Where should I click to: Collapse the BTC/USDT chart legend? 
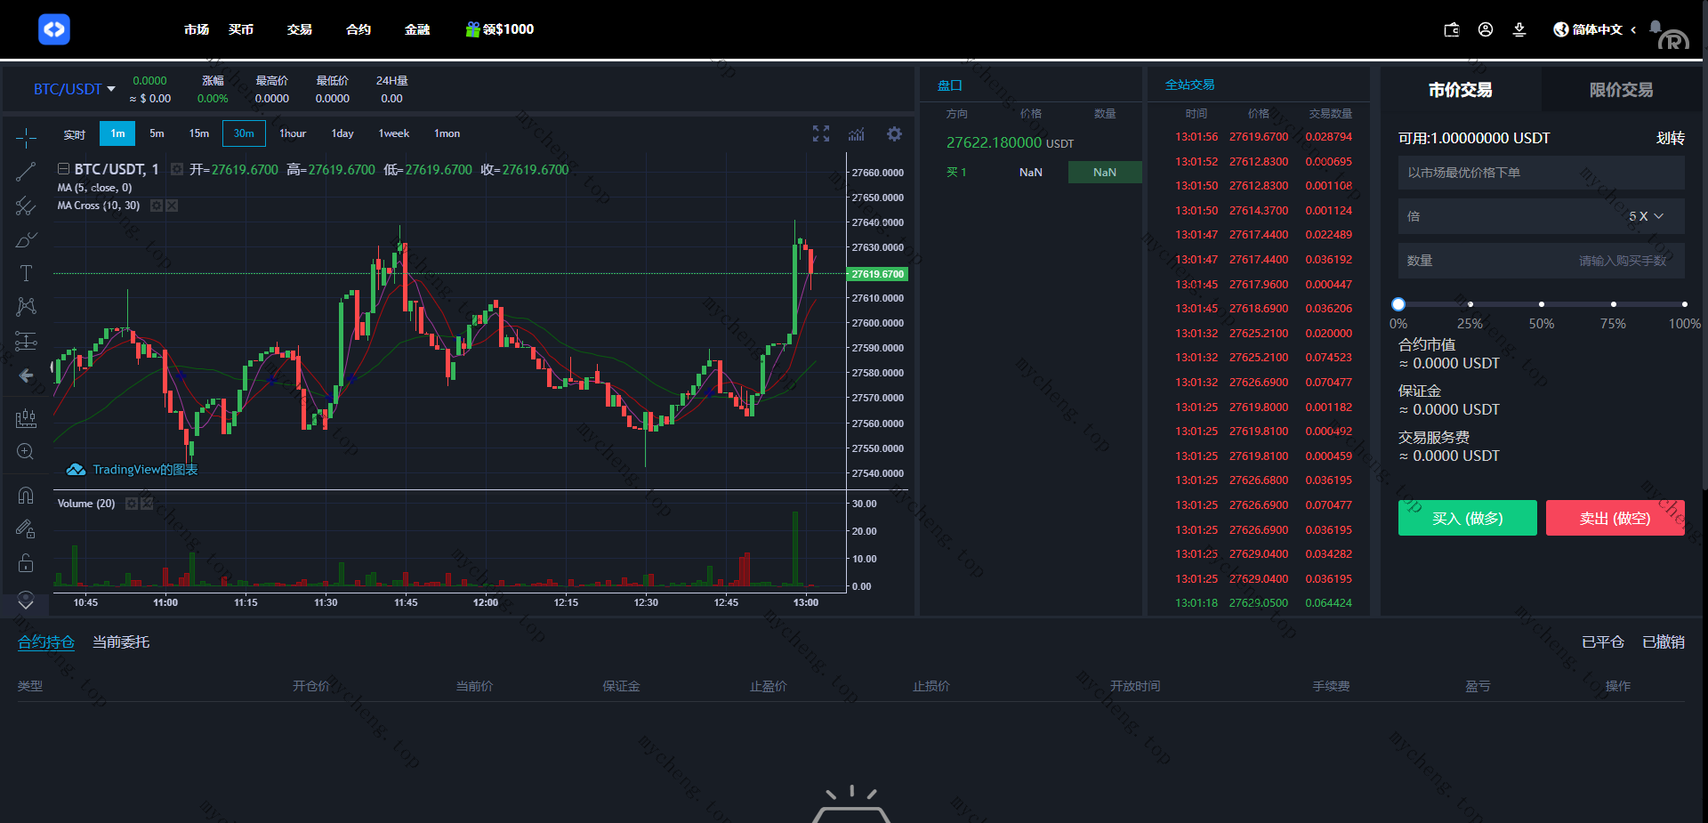tap(63, 169)
